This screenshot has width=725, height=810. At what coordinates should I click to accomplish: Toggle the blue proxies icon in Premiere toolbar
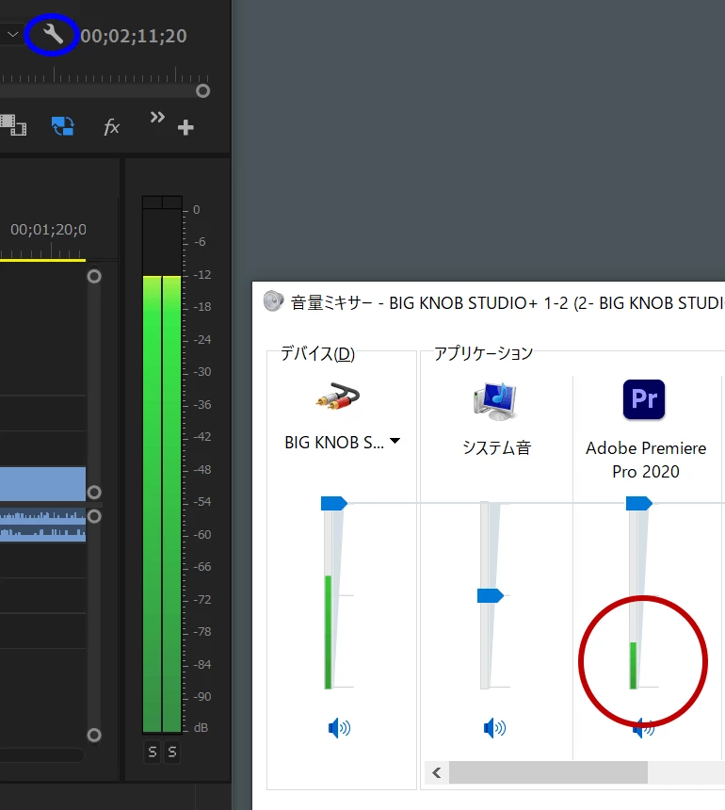tap(62, 125)
